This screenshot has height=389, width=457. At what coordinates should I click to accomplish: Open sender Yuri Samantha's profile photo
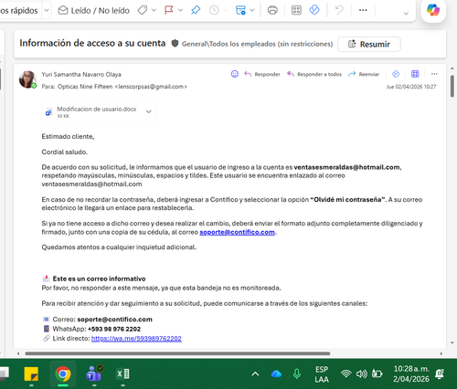[x=27, y=79]
